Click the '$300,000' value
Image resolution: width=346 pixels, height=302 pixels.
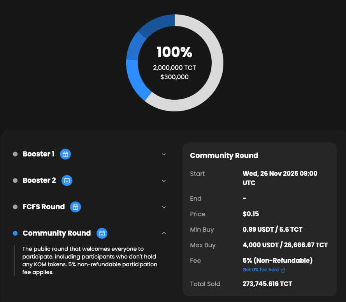(174, 77)
